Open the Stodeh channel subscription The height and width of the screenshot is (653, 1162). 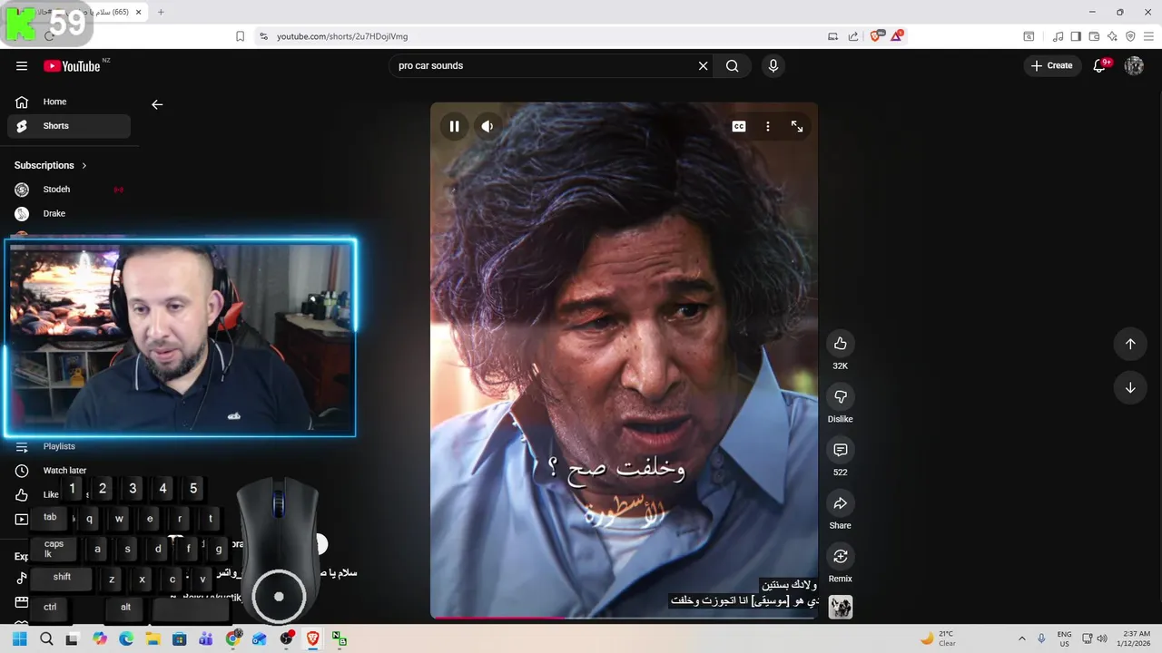[x=69, y=190]
